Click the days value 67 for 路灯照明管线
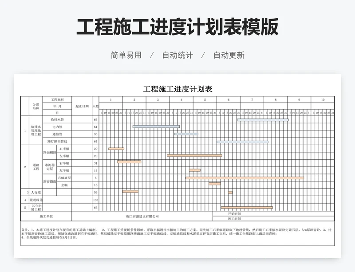 click(95, 141)
